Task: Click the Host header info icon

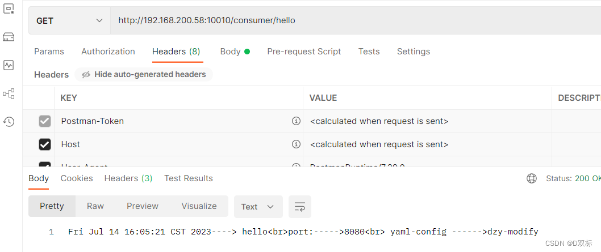Action: (296, 144)
